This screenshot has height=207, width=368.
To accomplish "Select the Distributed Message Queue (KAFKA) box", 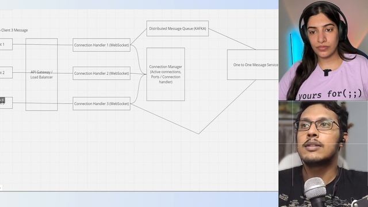I will 178,28.
